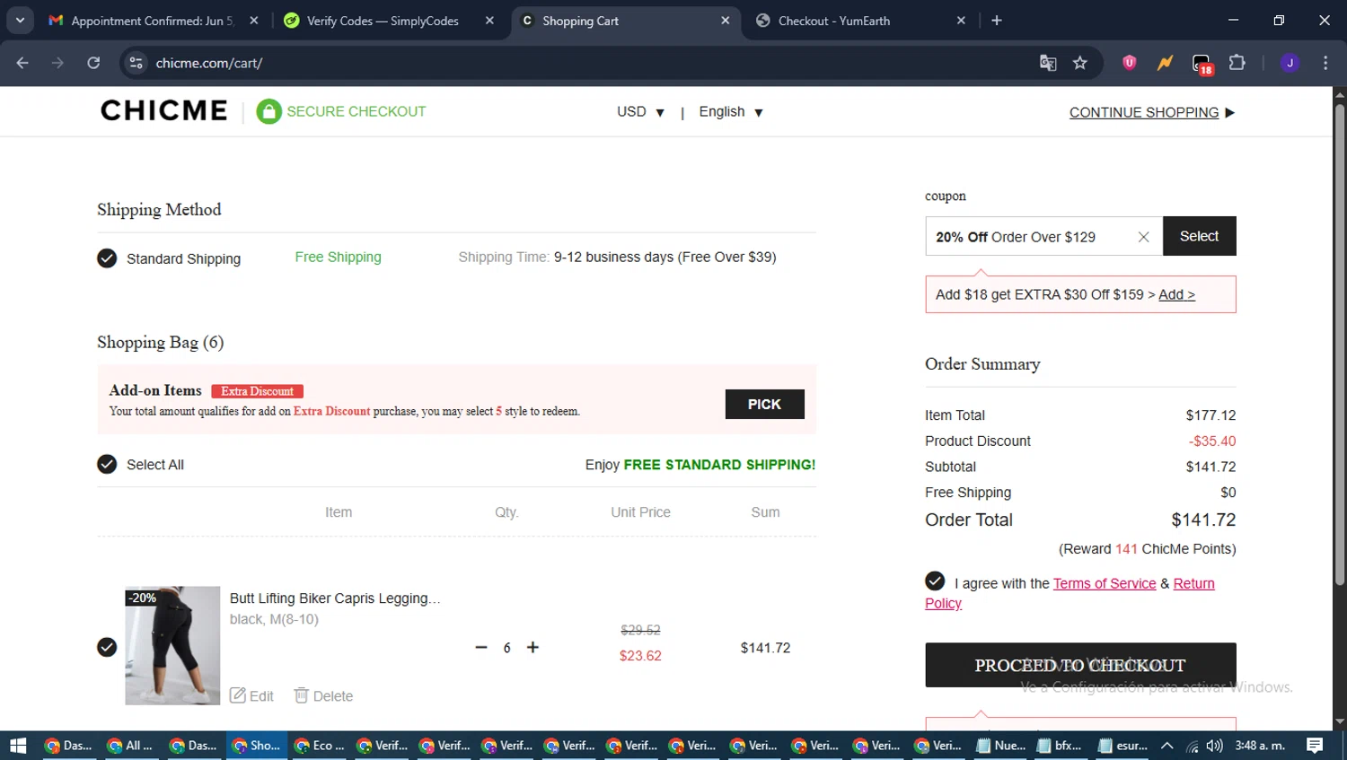Open the Windows Start menu
1347x760 pixels.
point(18,746)
